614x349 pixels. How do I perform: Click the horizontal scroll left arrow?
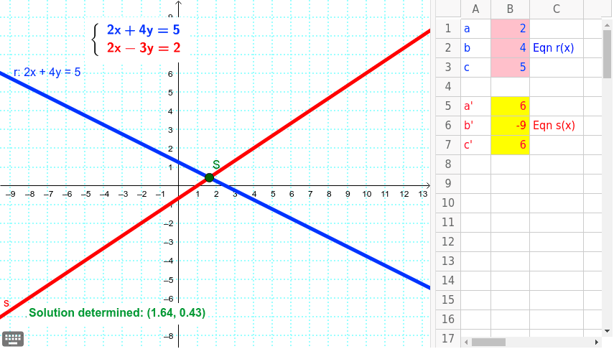click(466, 342)
